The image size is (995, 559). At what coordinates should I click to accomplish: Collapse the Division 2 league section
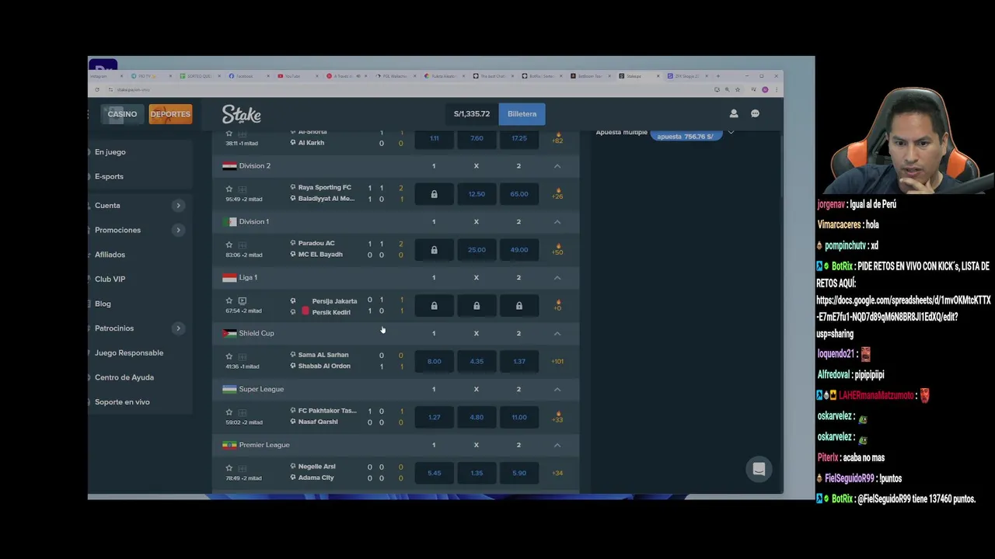tap(557, 166)
